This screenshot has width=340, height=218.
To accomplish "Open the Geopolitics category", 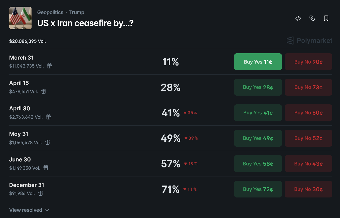I will tap(50, 12).
